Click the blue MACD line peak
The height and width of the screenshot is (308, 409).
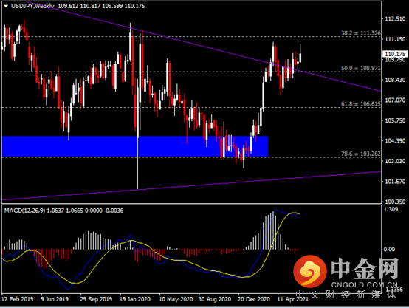(276, 210)
